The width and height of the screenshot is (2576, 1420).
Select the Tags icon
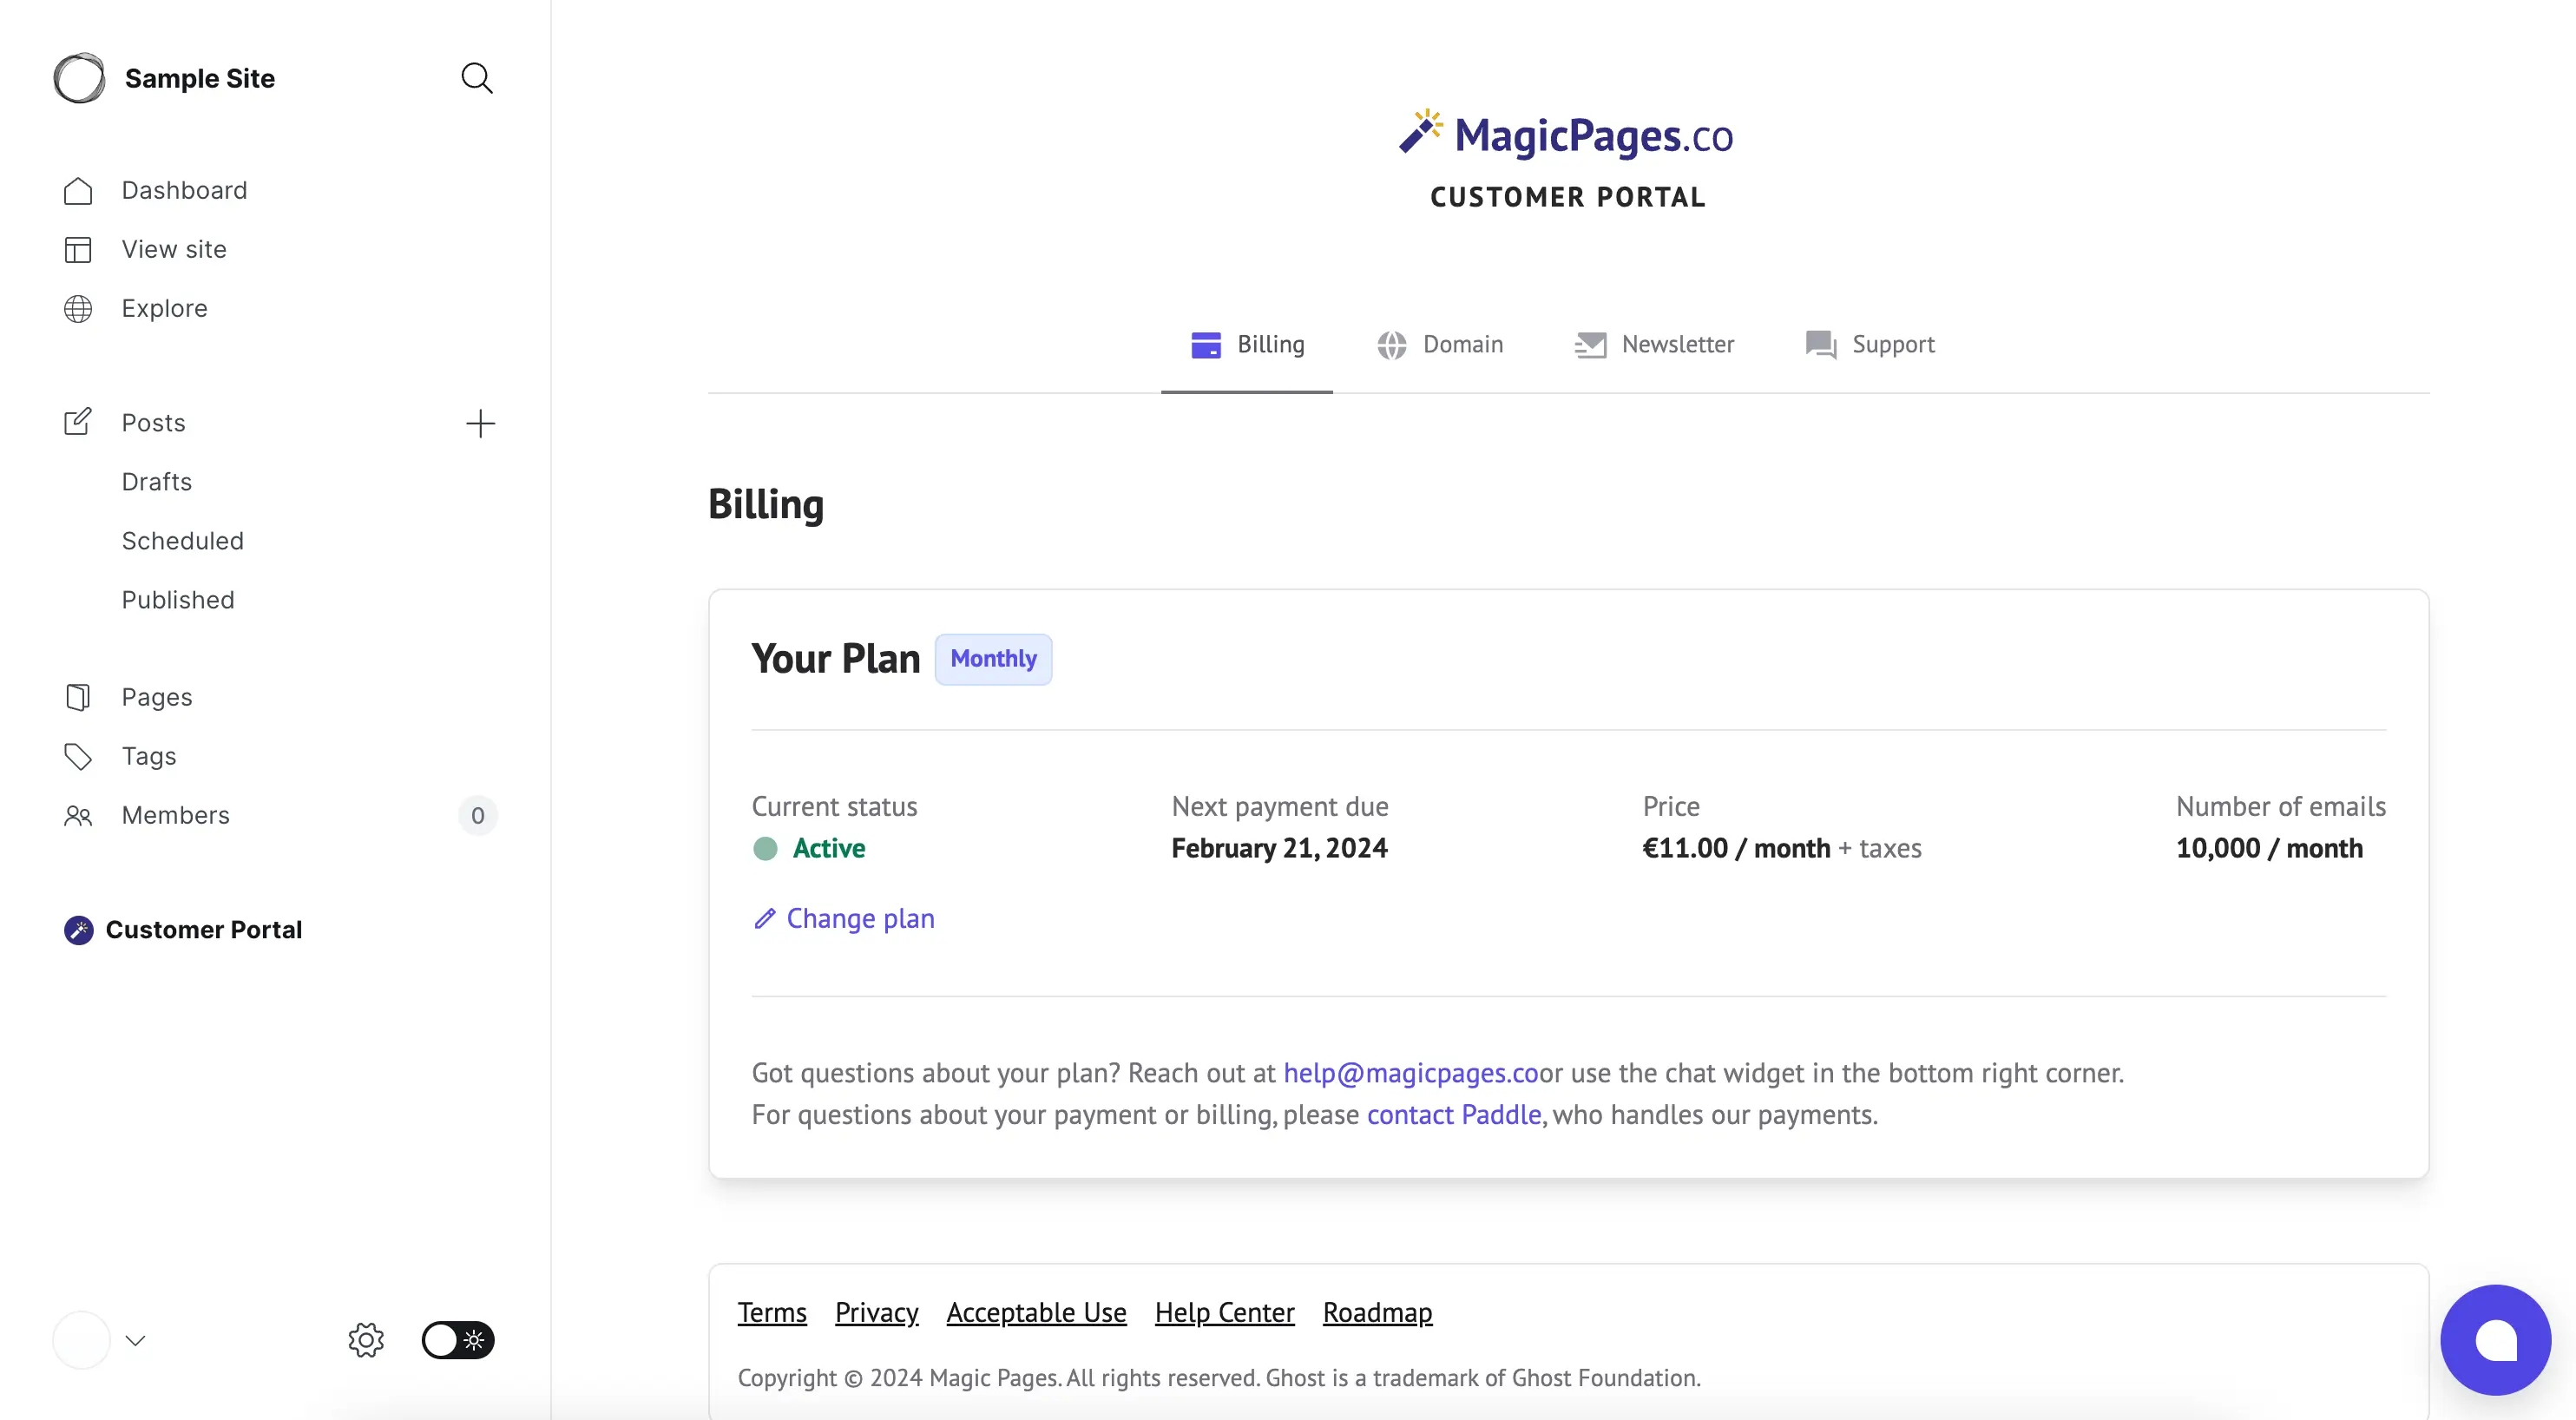point(78,756)
